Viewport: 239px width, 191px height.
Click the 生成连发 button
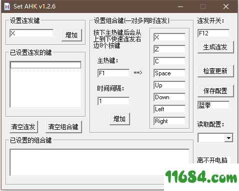(x=215, y=47)
